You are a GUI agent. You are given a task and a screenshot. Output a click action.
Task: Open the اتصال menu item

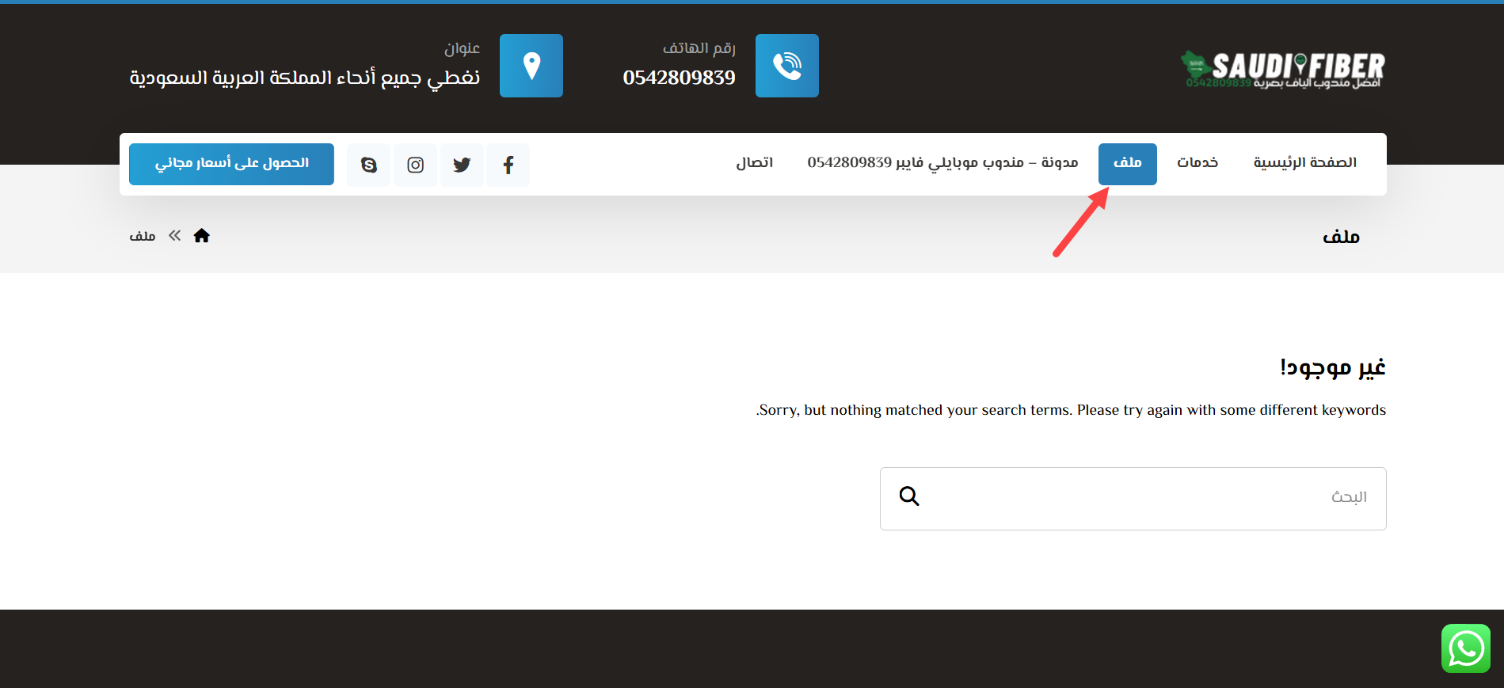coord(755,163)
